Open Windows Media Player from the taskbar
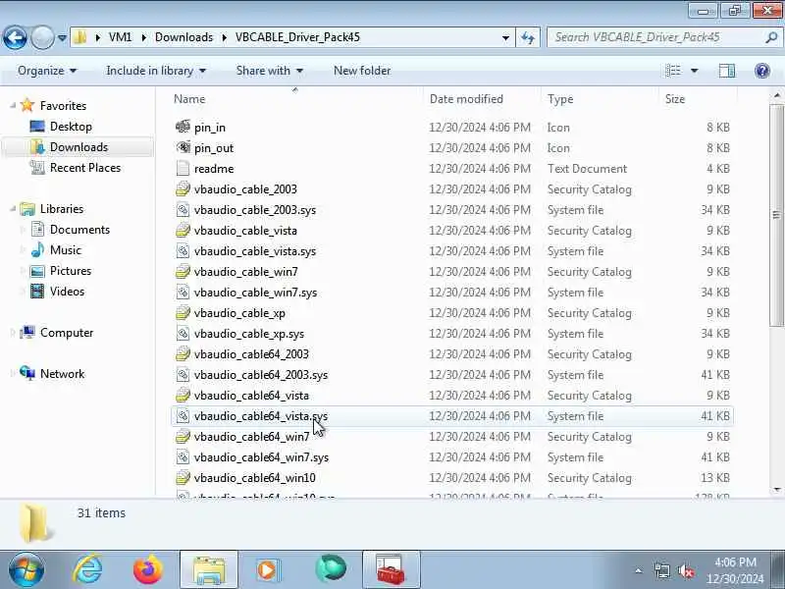This screenshot has width=785, height=589. [268, 569]
